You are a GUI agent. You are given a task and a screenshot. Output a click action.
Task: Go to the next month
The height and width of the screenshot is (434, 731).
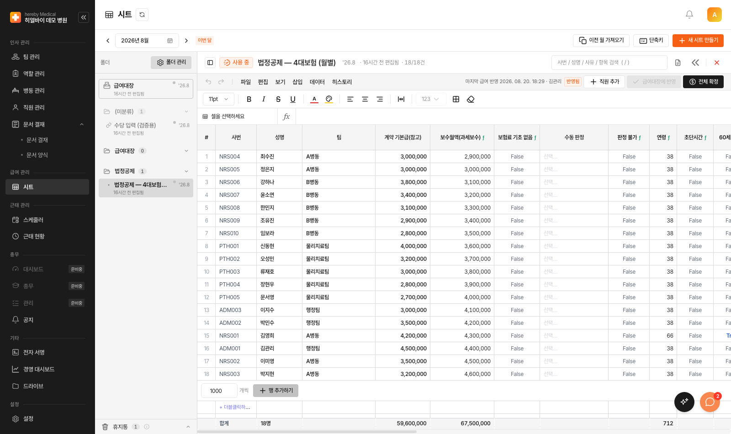pos(186,41)
